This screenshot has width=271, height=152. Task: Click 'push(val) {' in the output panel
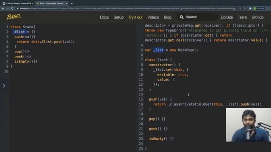[x=160, y=99]
